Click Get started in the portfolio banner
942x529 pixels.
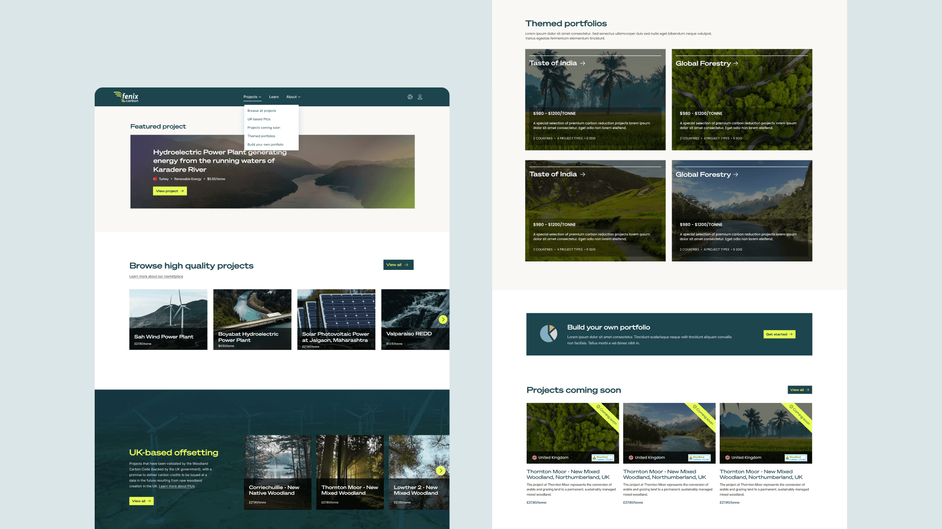(x=779, y=334)
